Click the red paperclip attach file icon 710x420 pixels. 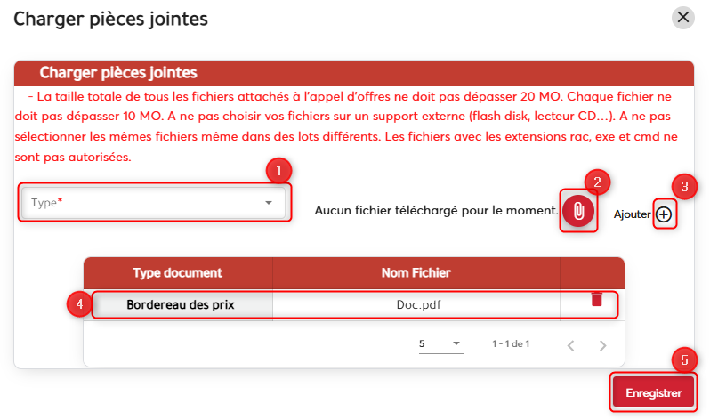point(578,212)
